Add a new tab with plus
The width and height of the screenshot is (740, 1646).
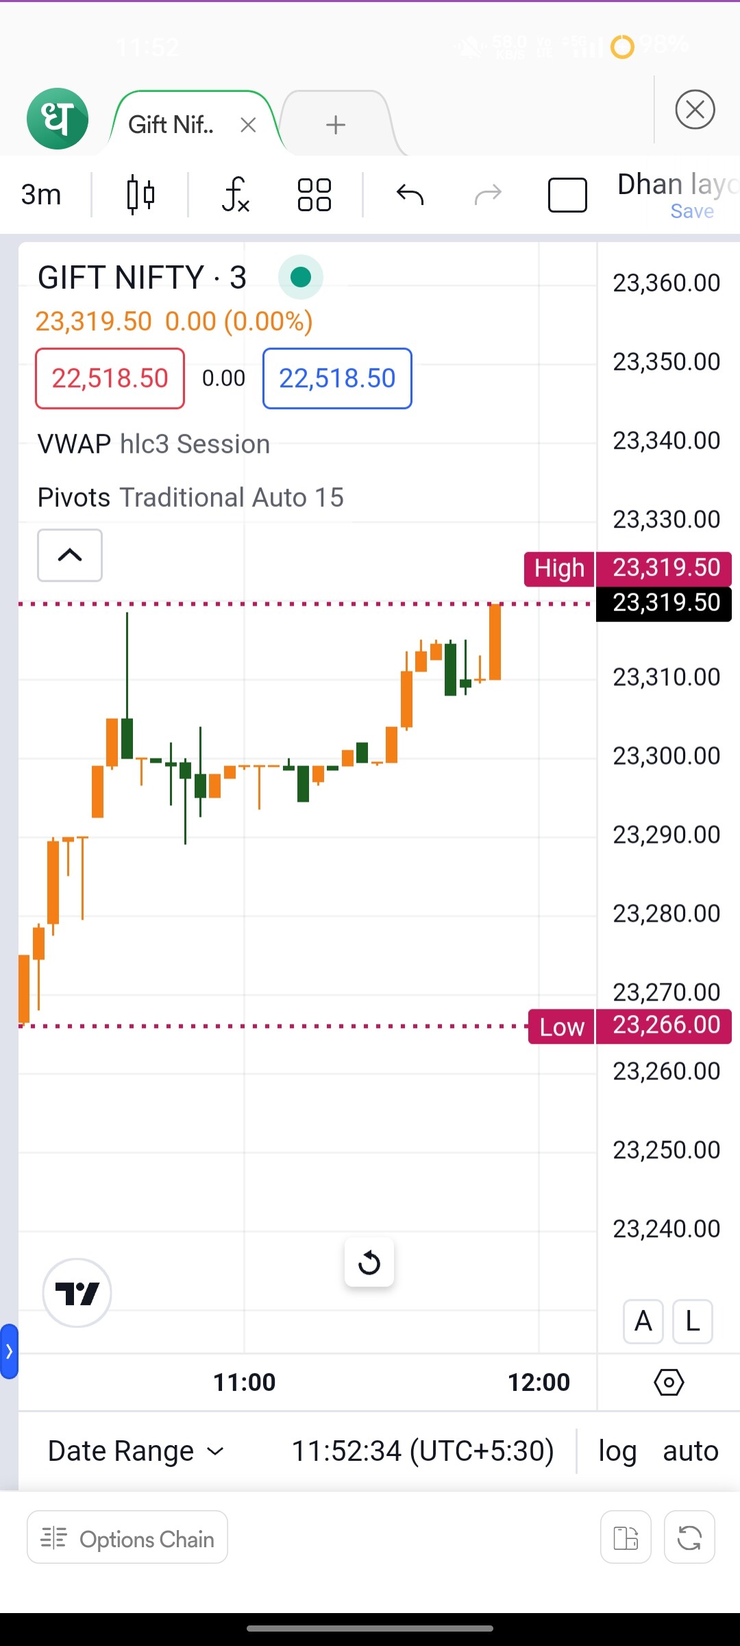point(336,125)
